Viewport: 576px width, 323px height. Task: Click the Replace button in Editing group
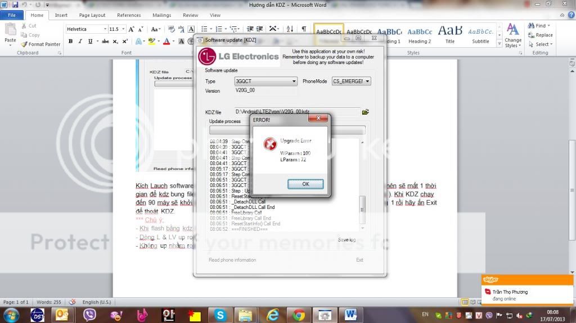[540, 35]
